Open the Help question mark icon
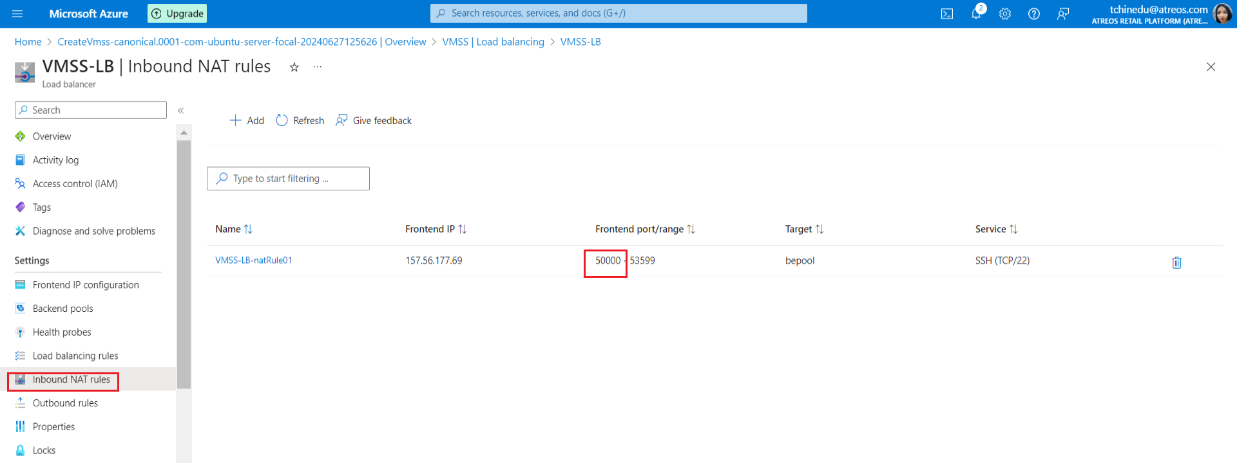 point(1034,14)
